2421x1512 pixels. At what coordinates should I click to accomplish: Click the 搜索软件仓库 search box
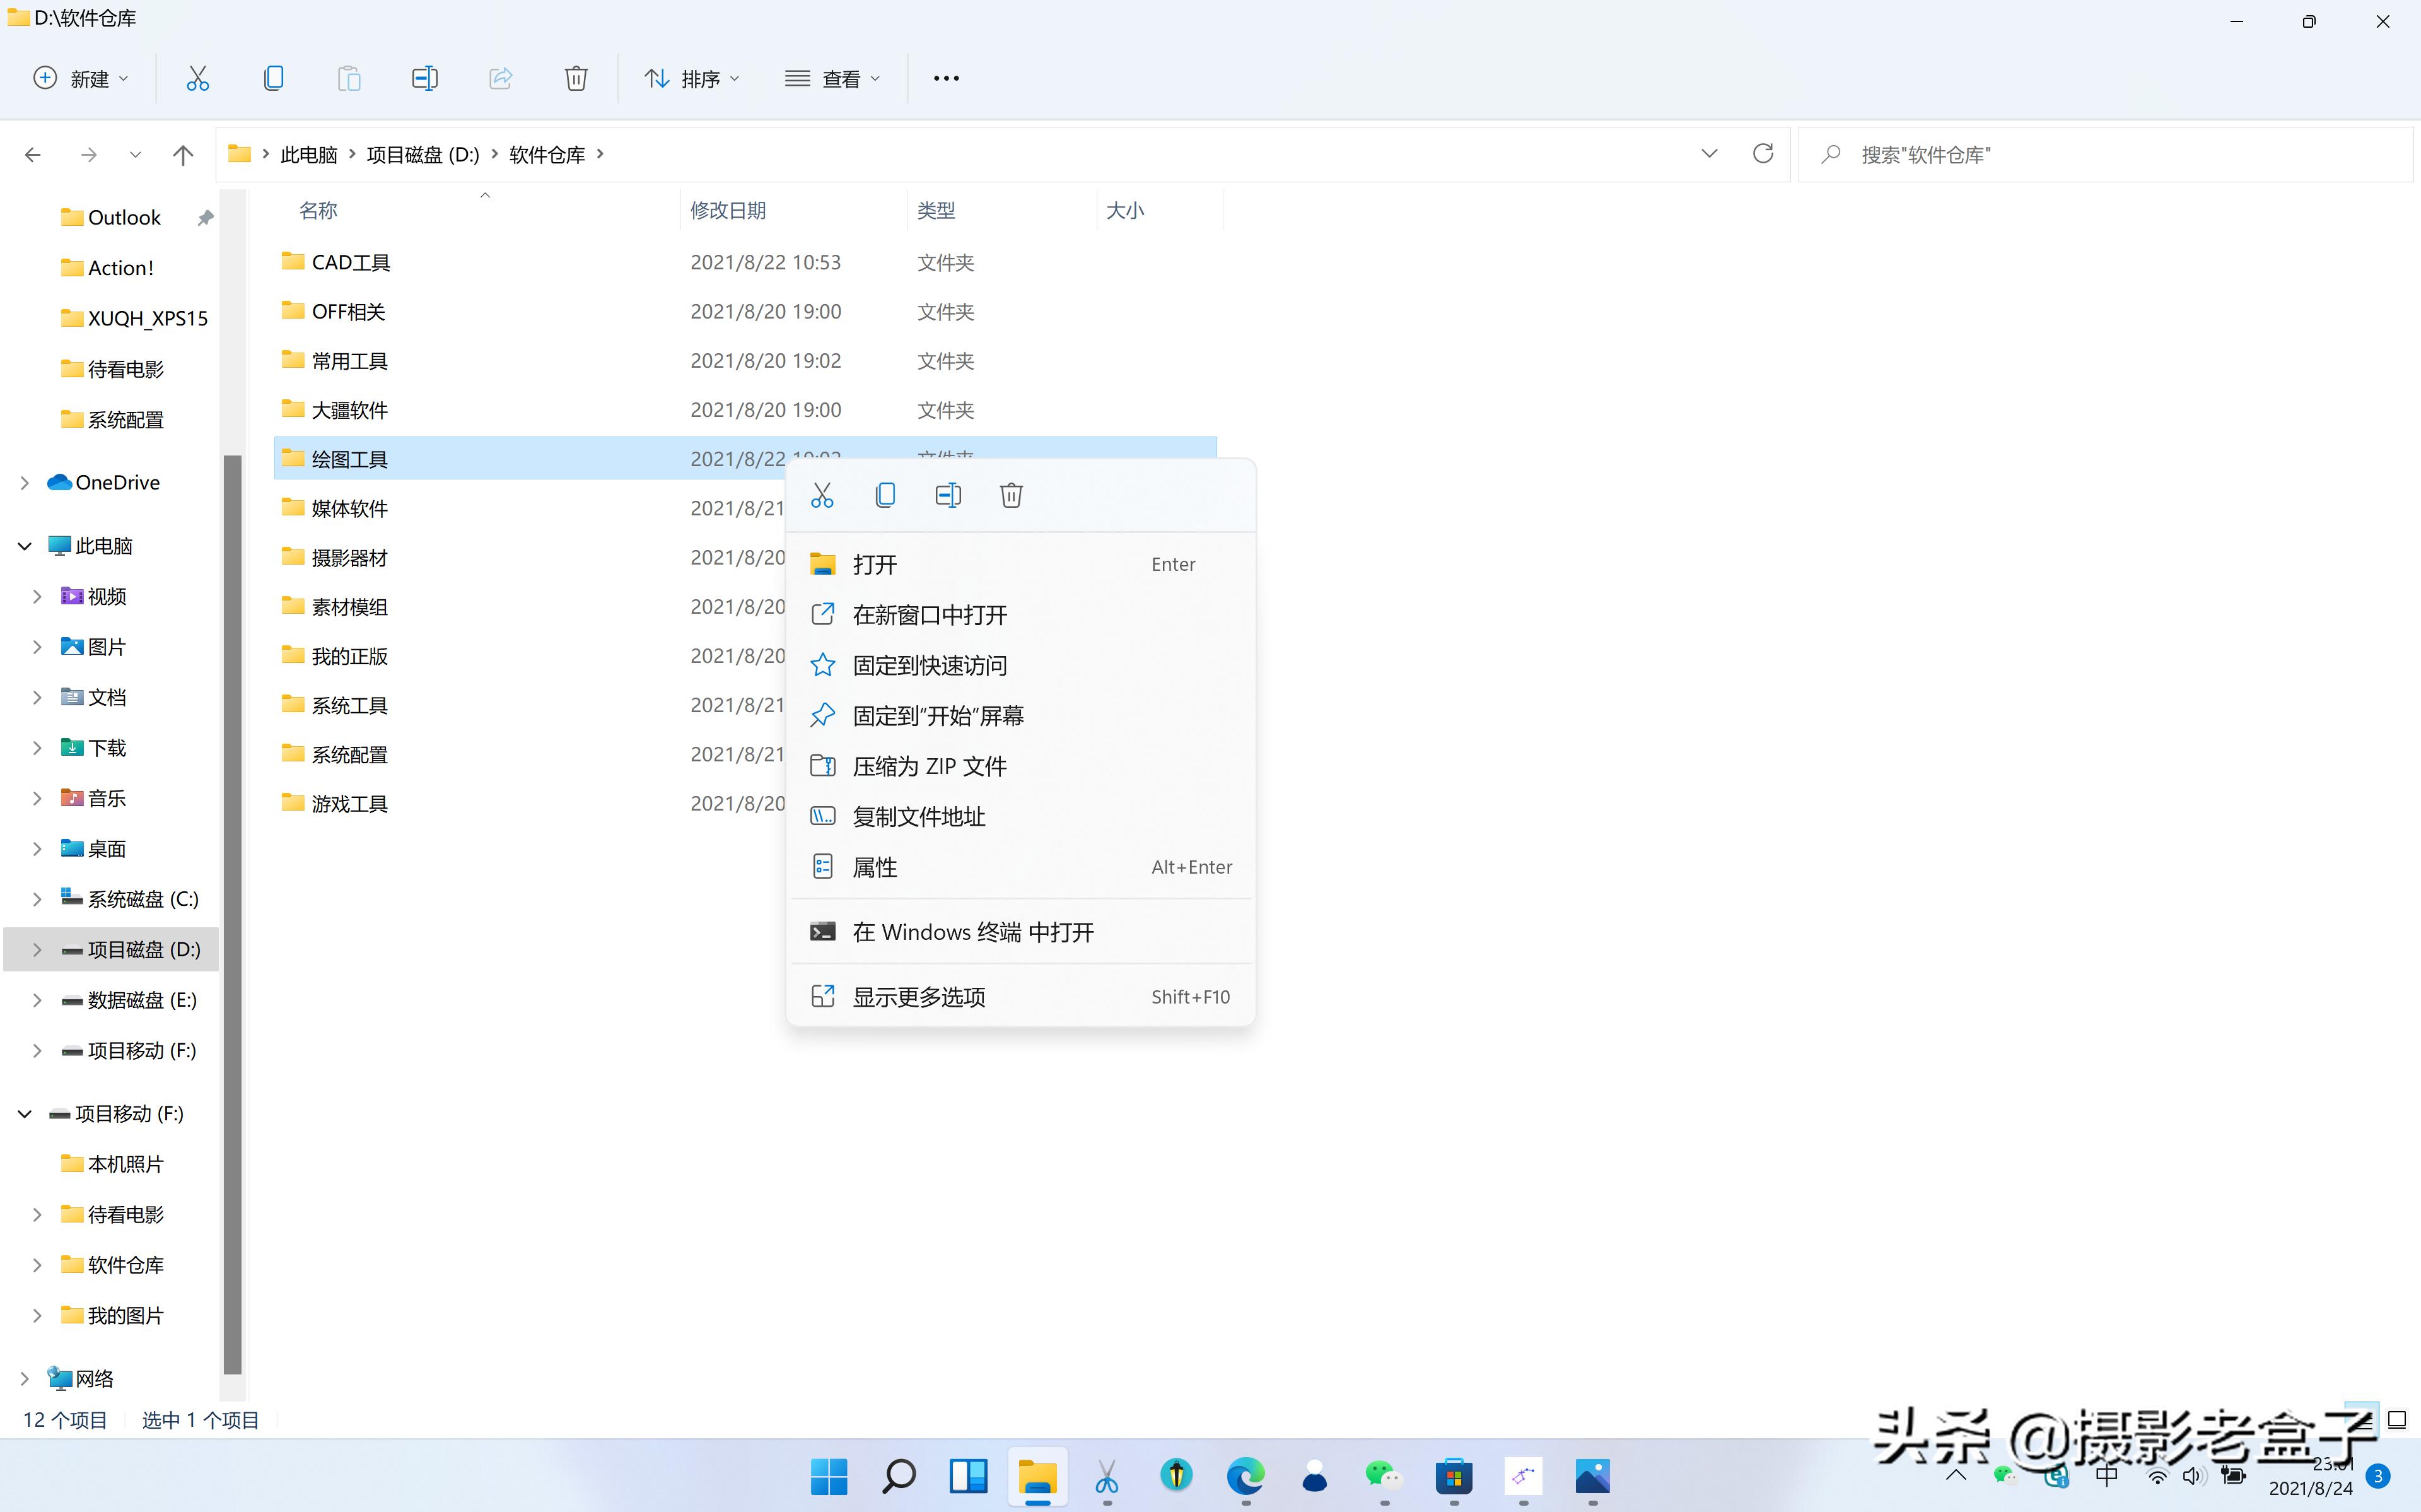tap(2049, 154)
